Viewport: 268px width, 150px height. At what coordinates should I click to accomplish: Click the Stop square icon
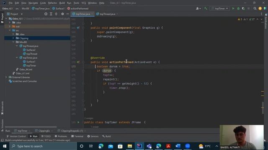coord(248,8)
